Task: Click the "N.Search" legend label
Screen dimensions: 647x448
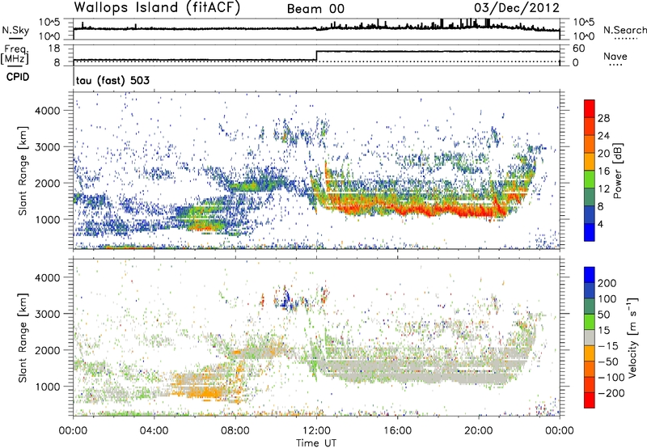Action: pos(625,30)
